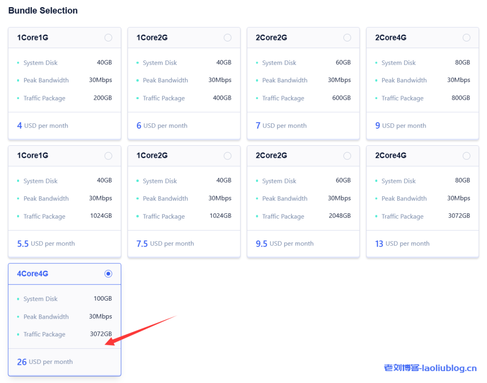Click the 13 USD per month price
Image resolution: width=487 pixels, height=383 pixels.
[x=402, y=244]
